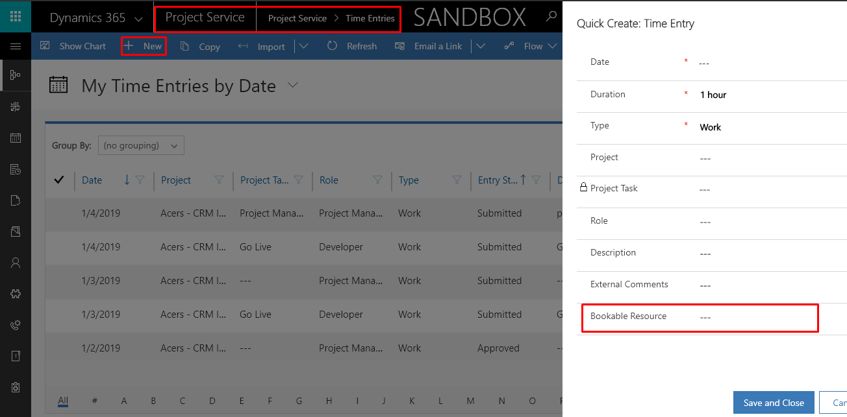847x417 pixels.
Task: Click the search magnifier icon
Action: (551, 17)
